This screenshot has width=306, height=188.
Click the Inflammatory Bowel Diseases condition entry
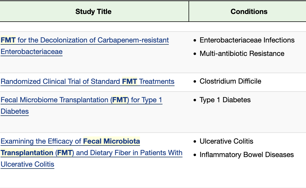(x=246, y=155)
